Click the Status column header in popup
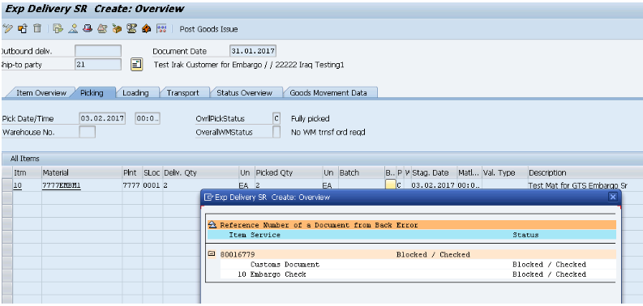This screenshot has width=643, height=306. pyautogui.click(x=525, y=235)
